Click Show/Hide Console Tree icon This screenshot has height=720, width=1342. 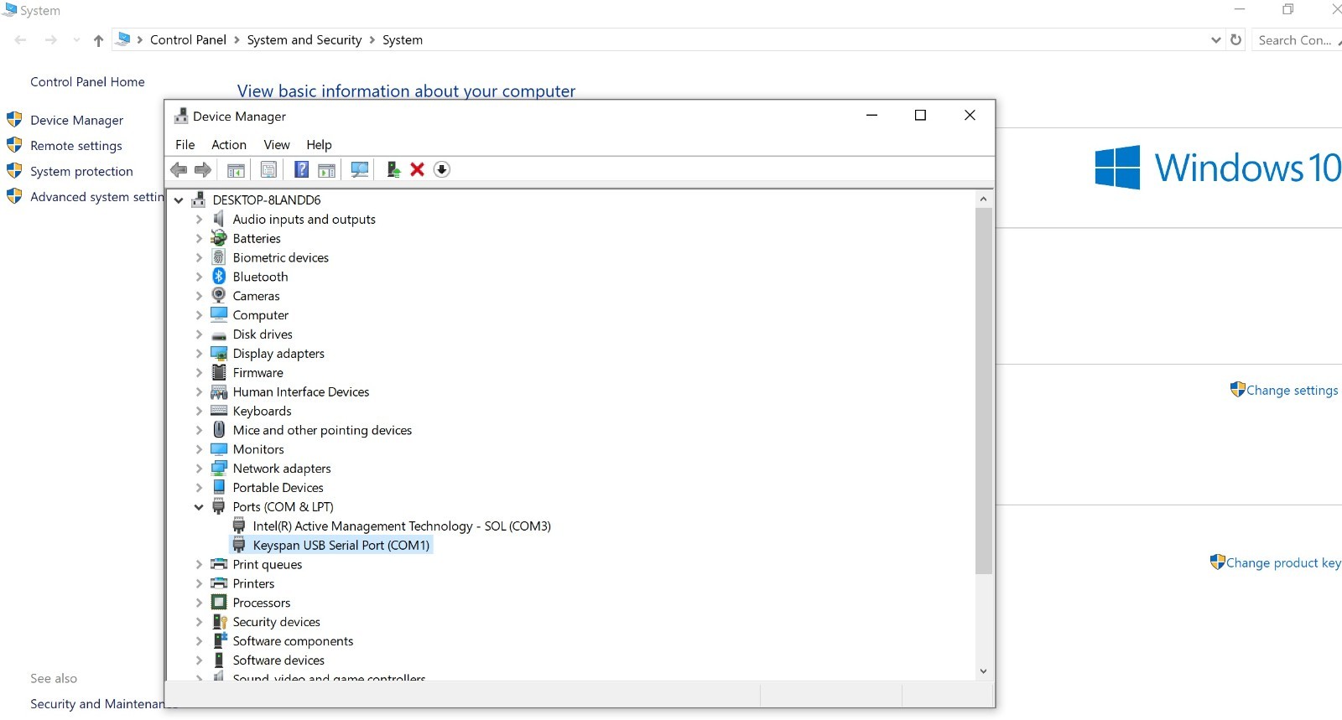point(236,170)
